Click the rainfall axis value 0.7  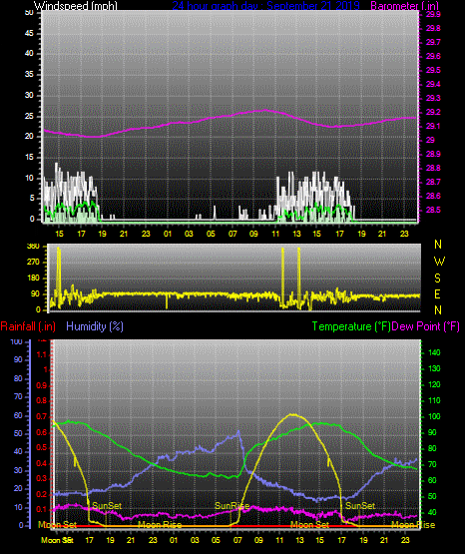(42, 416)
